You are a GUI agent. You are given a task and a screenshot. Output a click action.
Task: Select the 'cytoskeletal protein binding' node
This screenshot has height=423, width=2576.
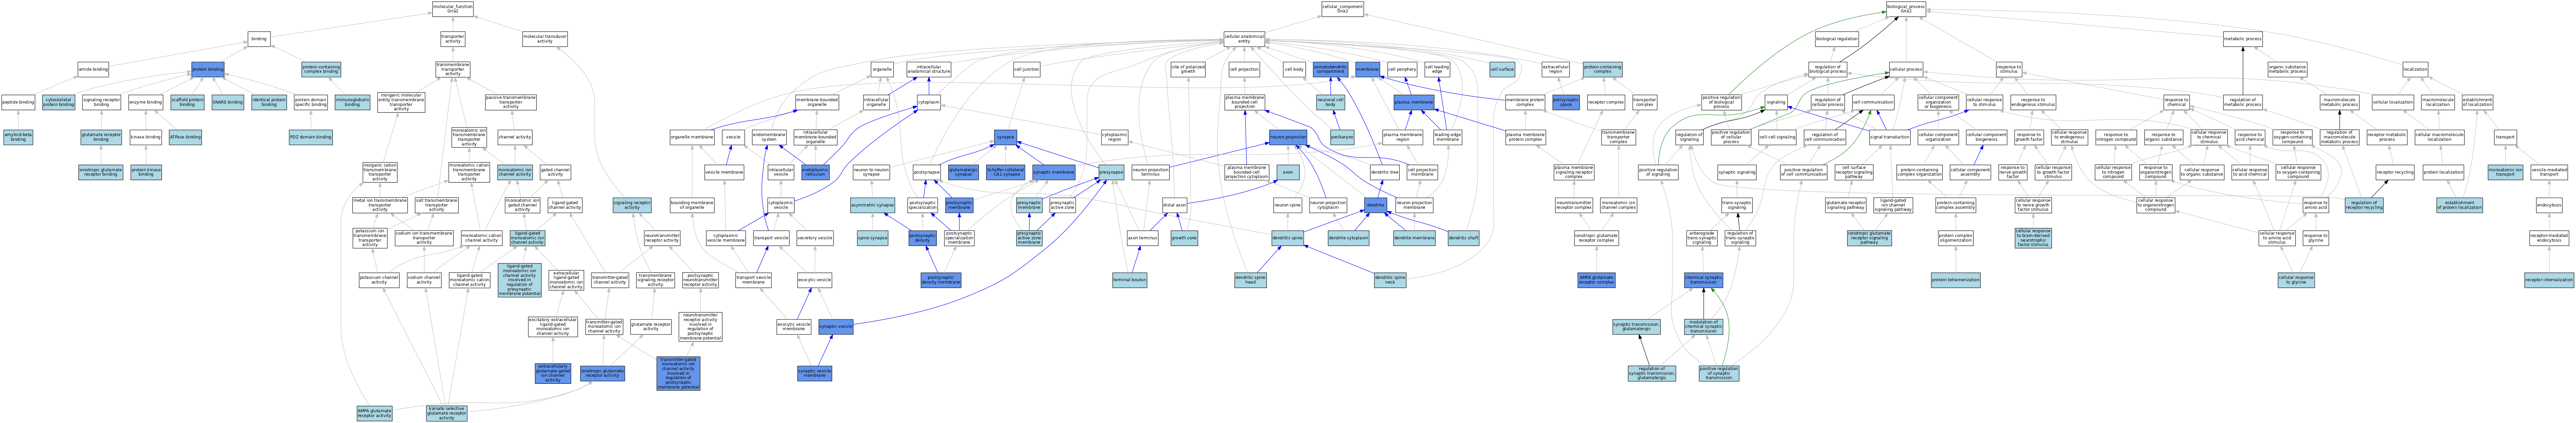click(59, 102)
